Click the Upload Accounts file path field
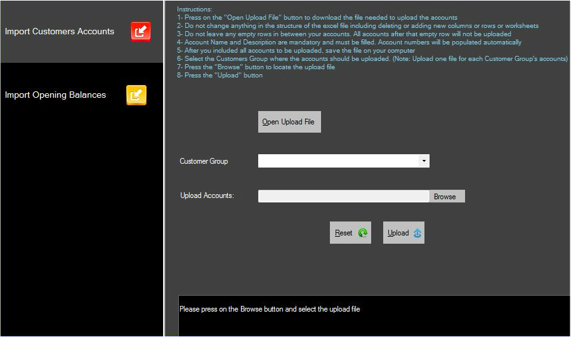Screen dimensions: 571x337 click(x=343, y=196)
